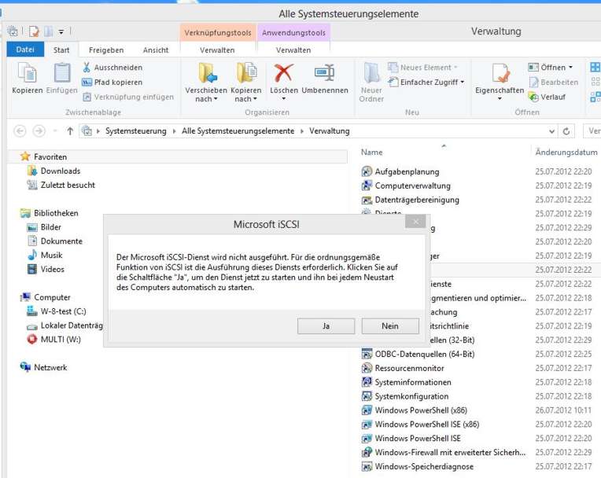Click the Eigenschaften icon
Viewport: 601px width, 478px height.
501,73
